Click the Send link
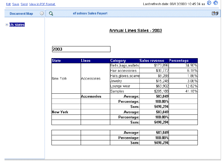The width and height of the screenshot is (224, 163). pyautogui.click(x=24, y=4)
